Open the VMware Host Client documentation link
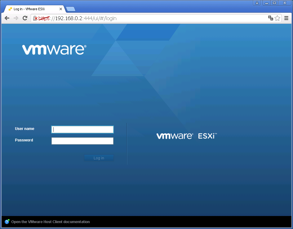 coord(51,222)
